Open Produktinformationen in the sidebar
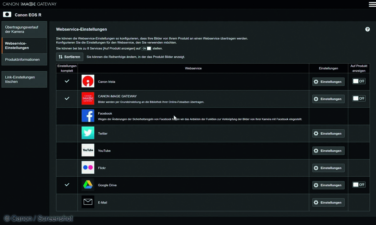The width and height of the screenshot is (376, 225). [24, 59]
